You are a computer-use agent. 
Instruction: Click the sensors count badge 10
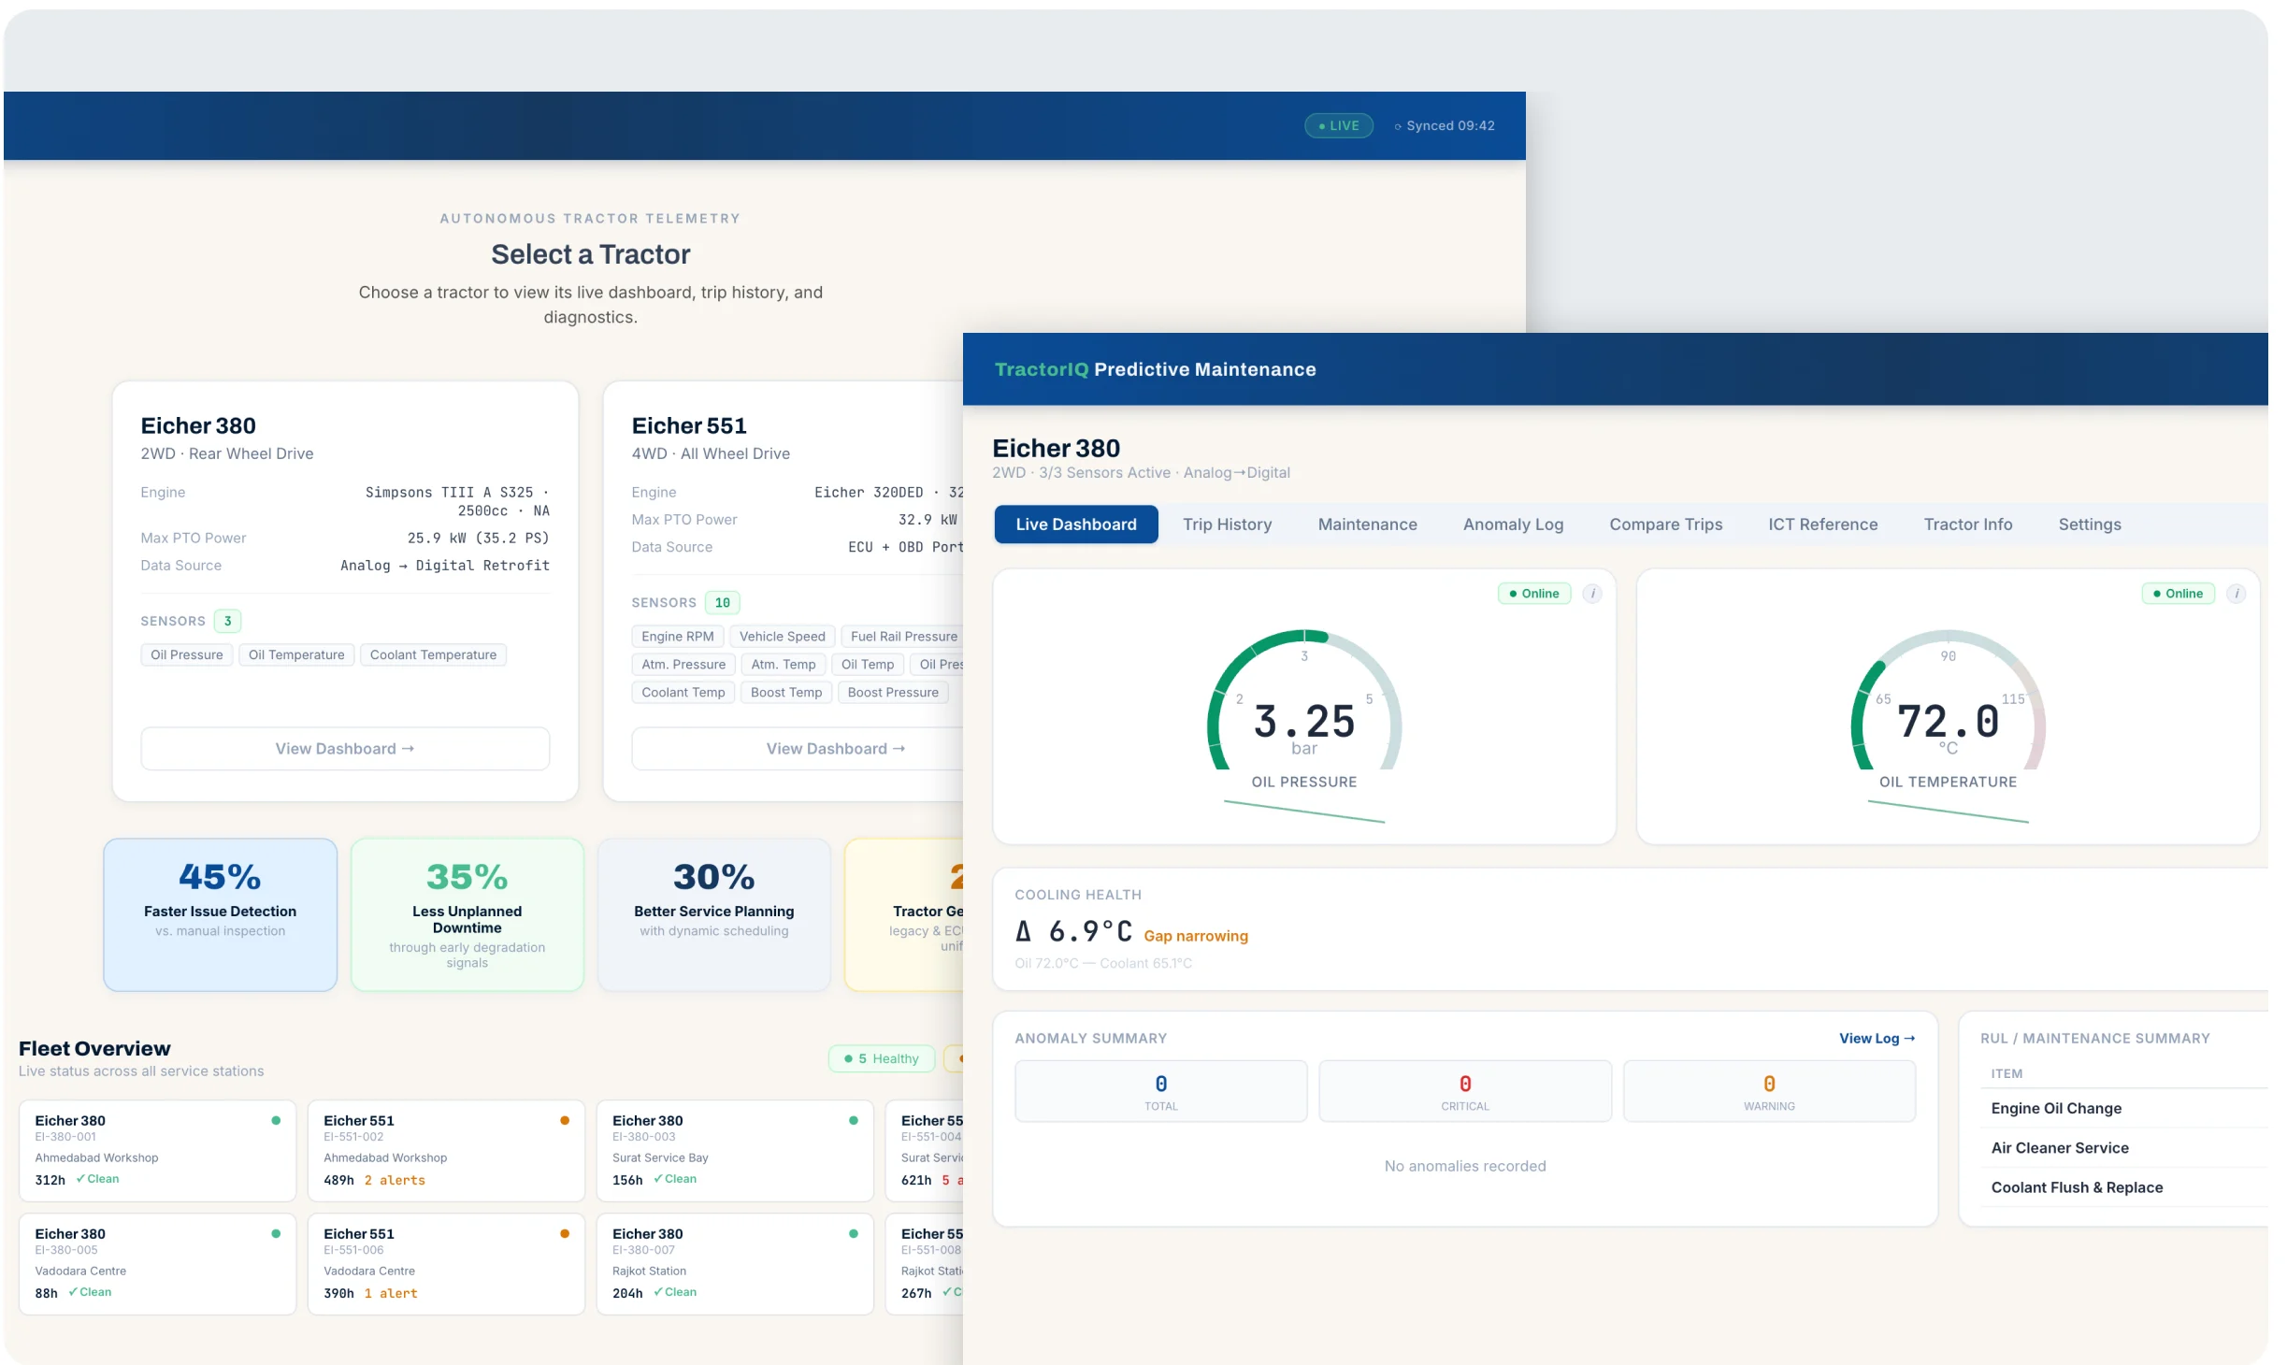pos(723,603)
